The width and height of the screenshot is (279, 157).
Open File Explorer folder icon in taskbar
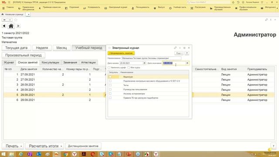pyautogui.click(x=12, y=154)
